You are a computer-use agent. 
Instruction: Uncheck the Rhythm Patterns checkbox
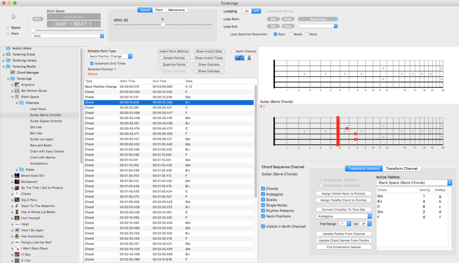coord(263,211)
